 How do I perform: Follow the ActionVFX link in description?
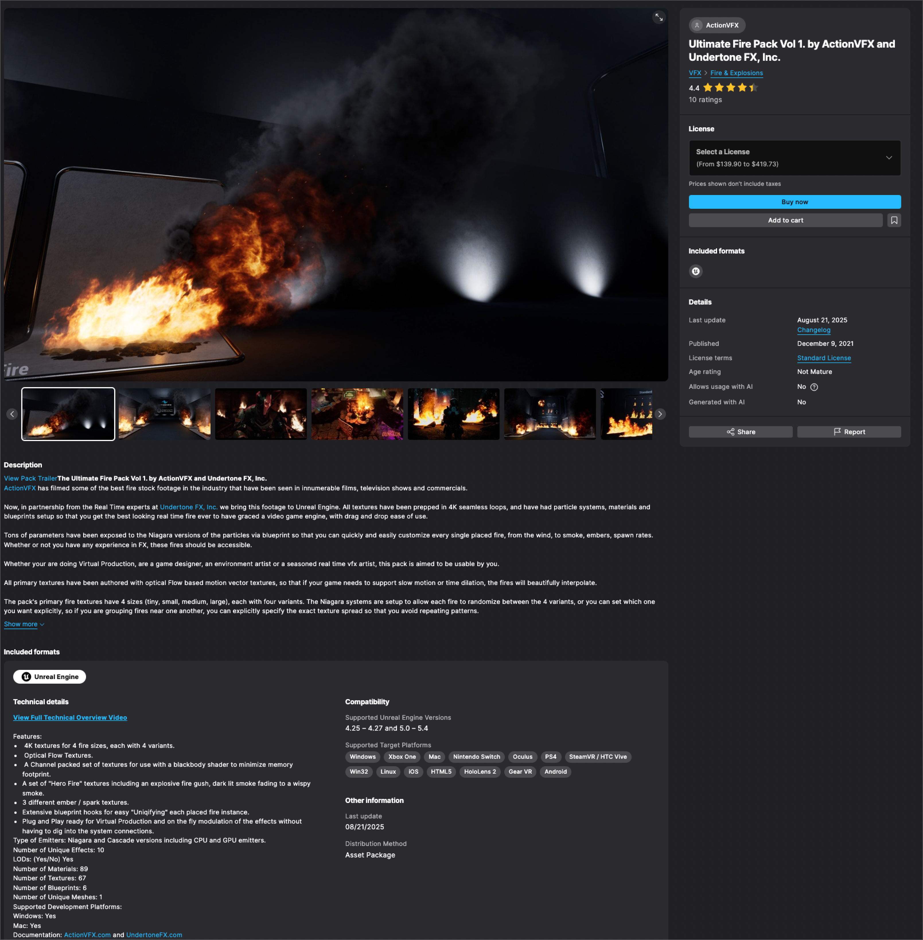click(x=20, y=488)
